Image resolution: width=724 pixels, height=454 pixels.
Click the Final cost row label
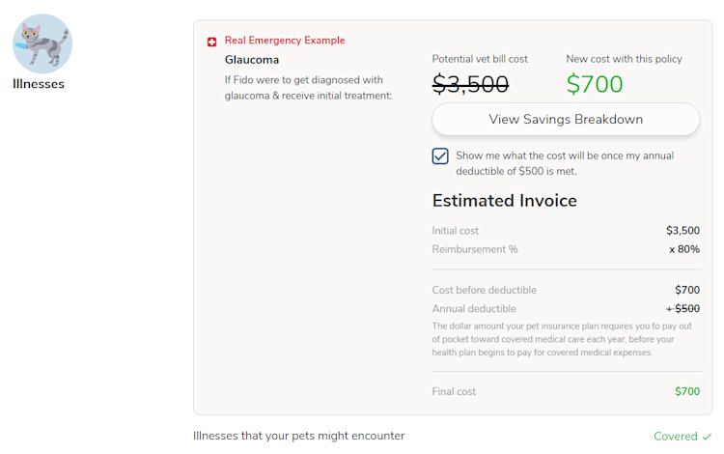454,391
